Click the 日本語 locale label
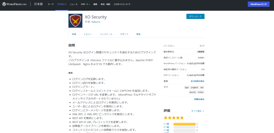Image resolution: width=274 pixels, height=133 pixels. [38, 4]
